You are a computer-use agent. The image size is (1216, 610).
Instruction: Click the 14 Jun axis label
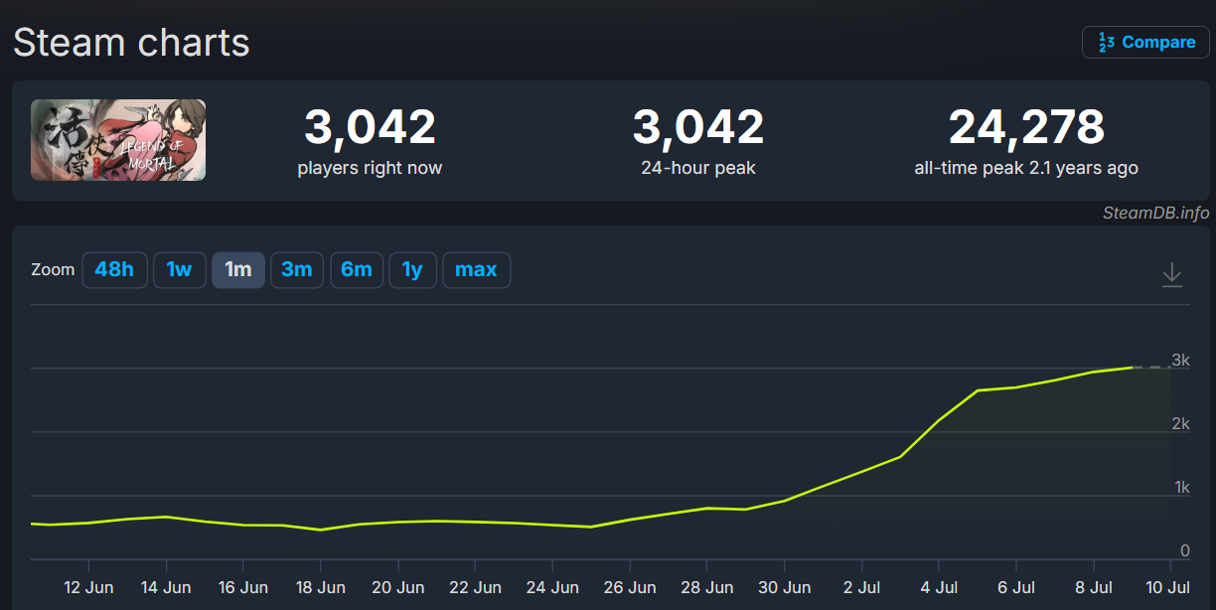(x=166, y=587)
